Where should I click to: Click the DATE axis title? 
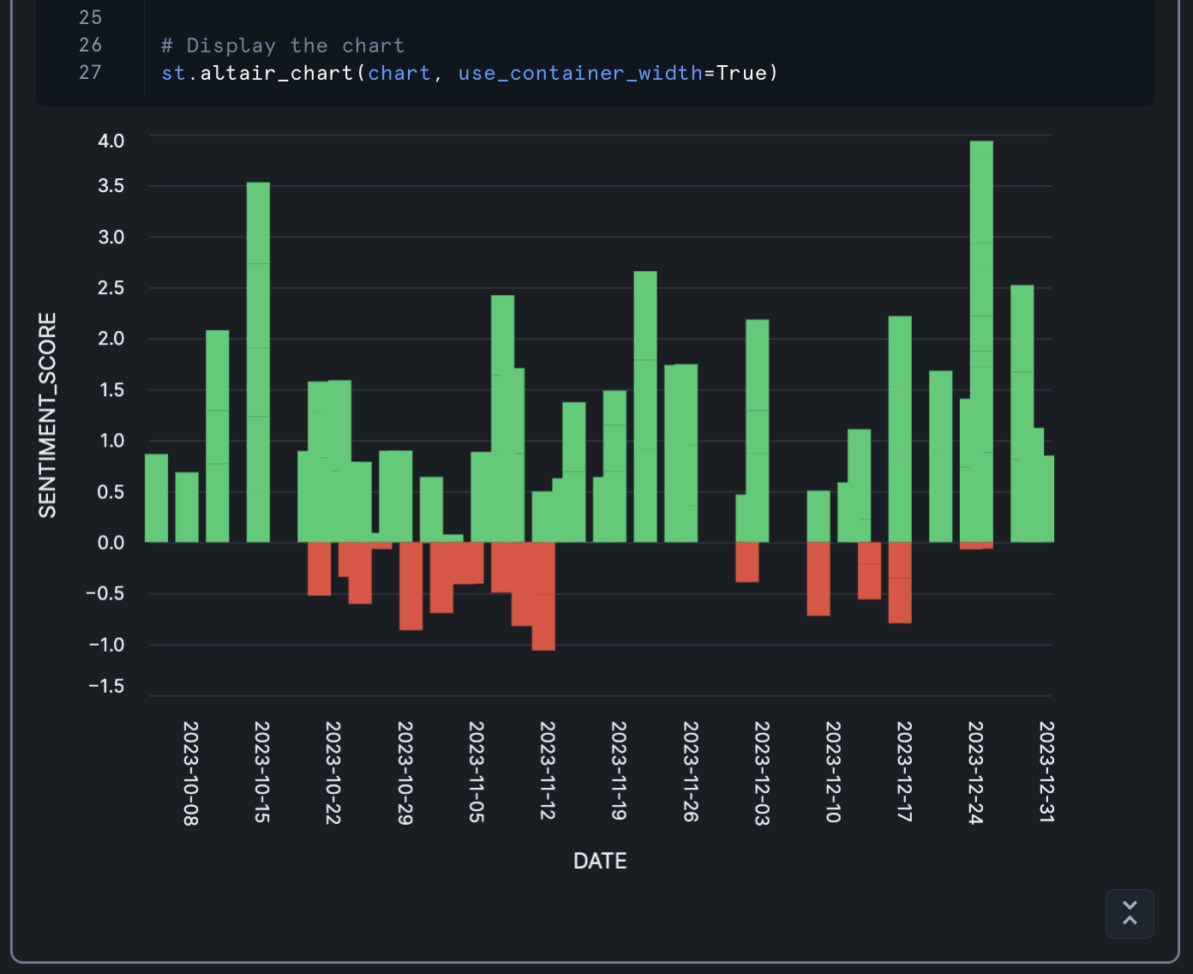(600, 861)
